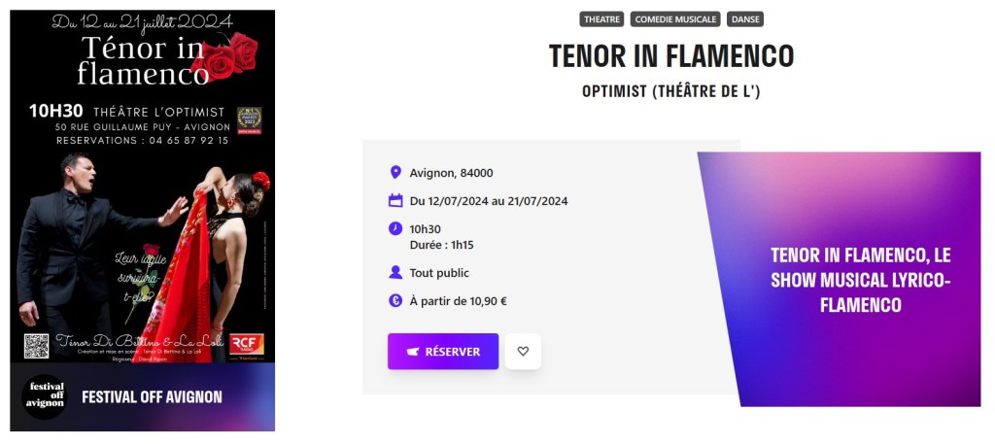Click the QR code on the poster
The image size is (995, 444).
coord(37,346)
